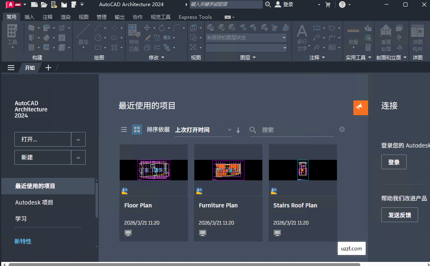Expand the 打开 (Open) dropdown arrow
The width and height of the screenshot is (430, 266).
78,139
